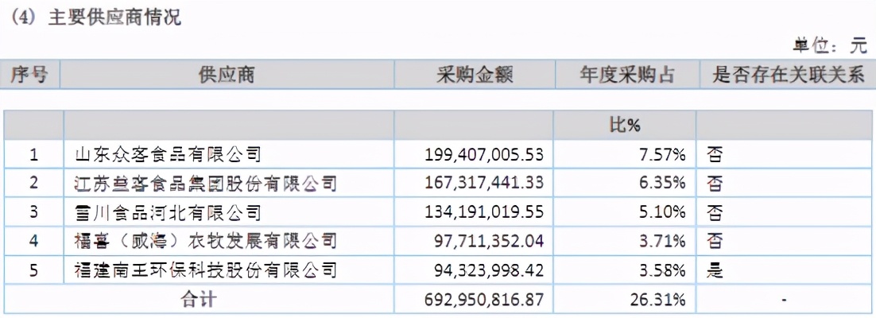Select amount 199,407,005.53

(x=484, y=154)
